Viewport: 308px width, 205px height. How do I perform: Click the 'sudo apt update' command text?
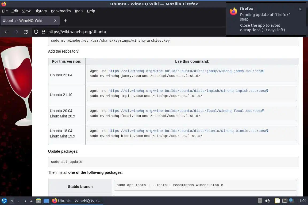(x=67, y=162)
